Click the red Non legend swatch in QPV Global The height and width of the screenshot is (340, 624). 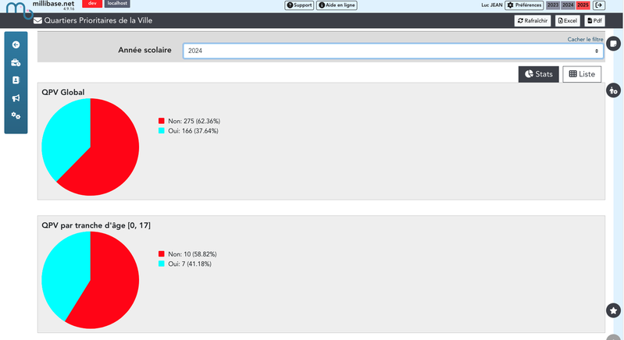(162, 121)
